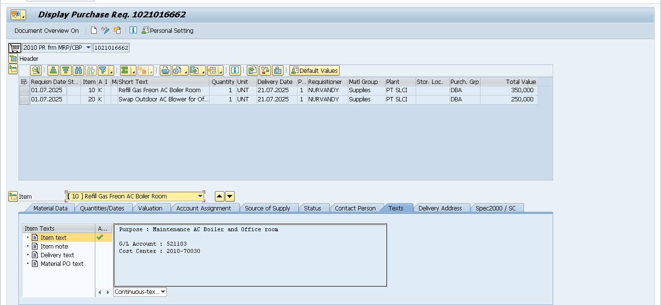Collapse the Item detail section
This screenshot has width=661, height=305.
coord(13,196)
